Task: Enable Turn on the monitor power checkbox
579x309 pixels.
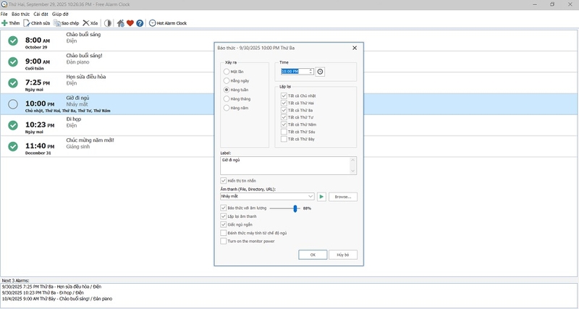Action: [224, 241]
